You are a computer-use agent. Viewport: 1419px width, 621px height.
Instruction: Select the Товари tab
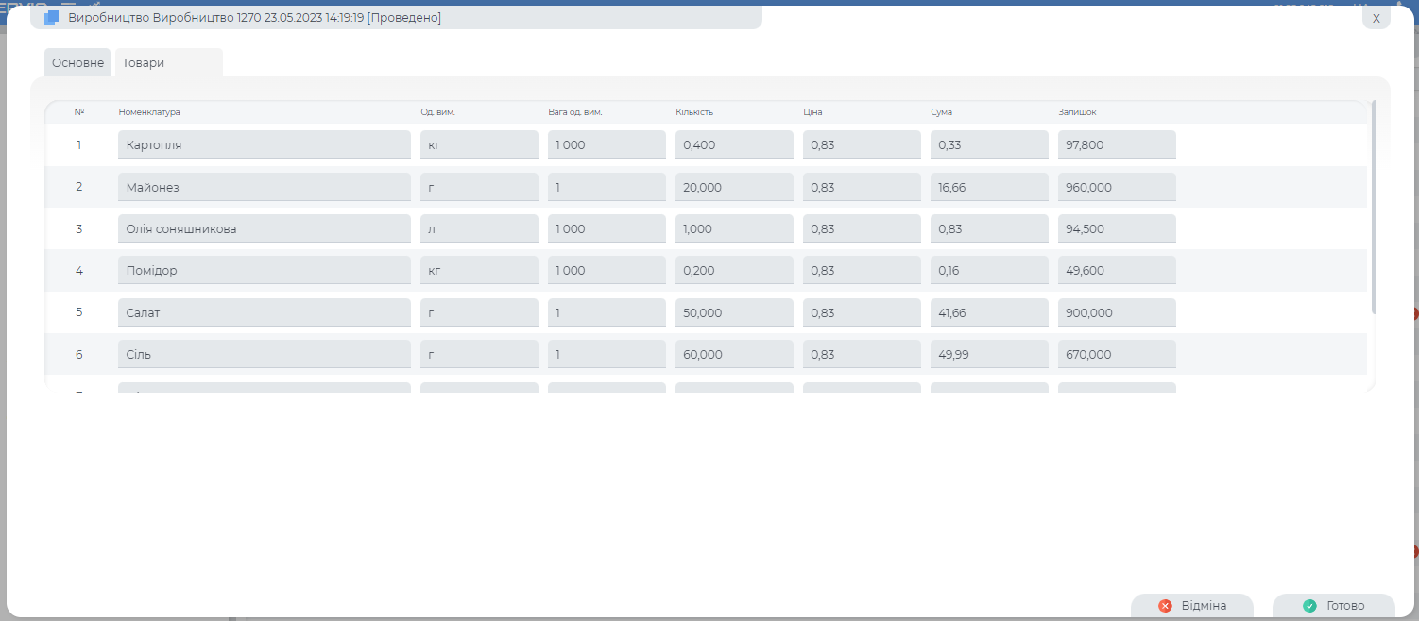click(x=144, y=62)
